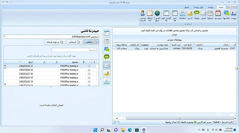
Task: Open the org-chart icon in the ribbon
Action: click(182, 13)
